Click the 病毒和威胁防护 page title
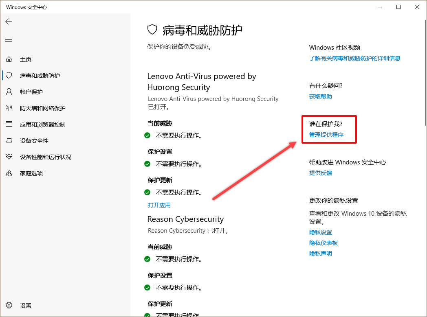The width and height of the screenshot is (427, 317). (202, 30)
